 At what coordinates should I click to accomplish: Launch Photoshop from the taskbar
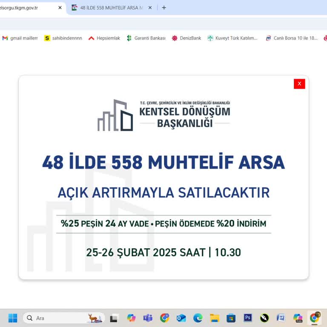pos(247,318)
